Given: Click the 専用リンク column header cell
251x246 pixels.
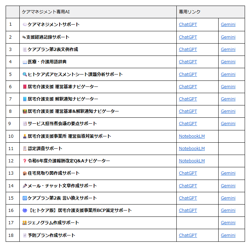Looking at the screenshot, I should (210, 12).
